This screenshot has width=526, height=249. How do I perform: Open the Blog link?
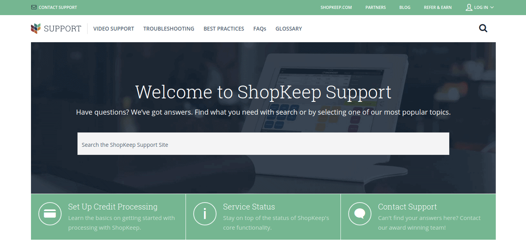click(405, 7)
